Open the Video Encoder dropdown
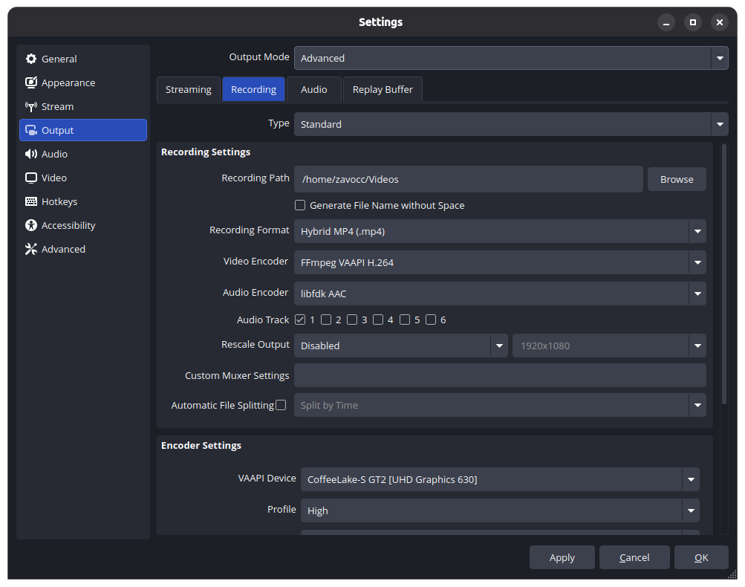745x587 pixels. 500,262
